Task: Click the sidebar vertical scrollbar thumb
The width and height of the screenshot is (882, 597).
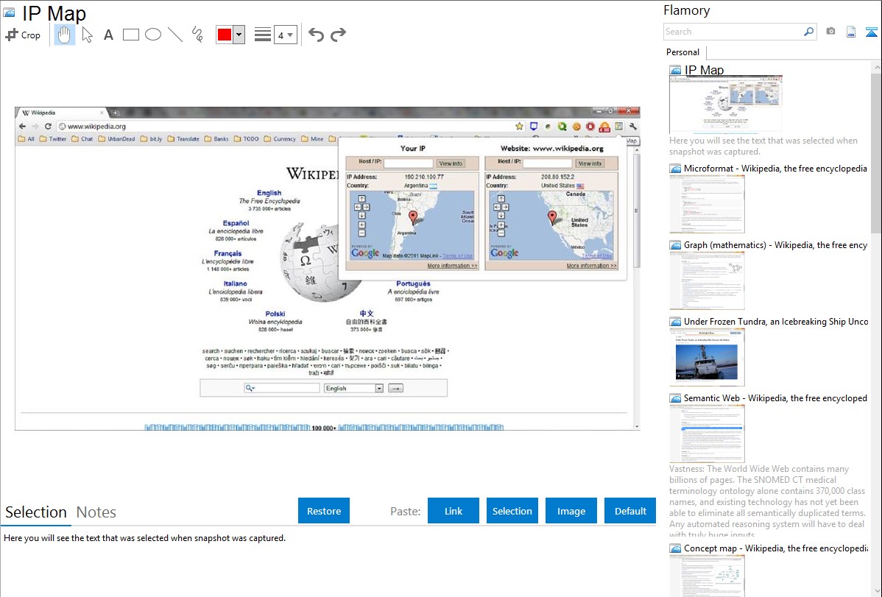Action: pyautogui.click(x=876, y=152)
